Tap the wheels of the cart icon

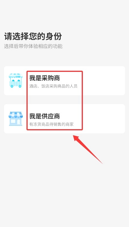pyautogui.click(x=16, y=86)
